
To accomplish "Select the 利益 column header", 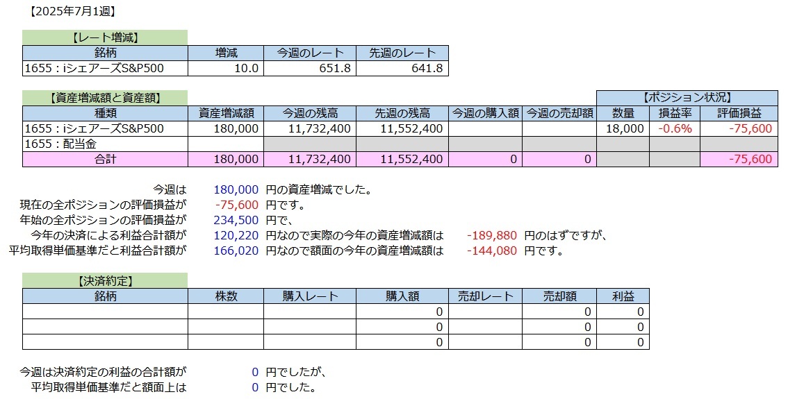I will [623, 296].
